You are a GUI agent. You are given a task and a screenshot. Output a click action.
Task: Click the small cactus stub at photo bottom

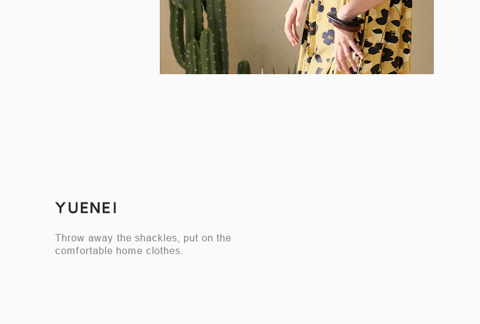click(244, 67)
